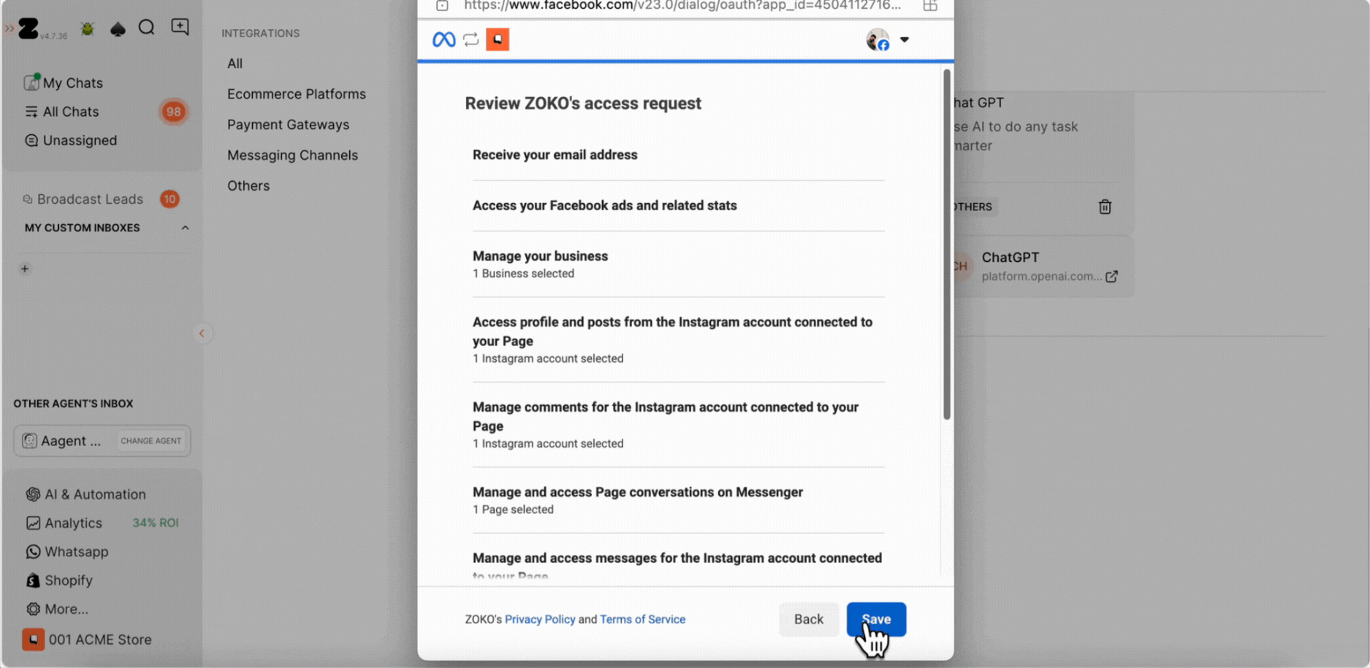This screenshot has height=668, width=1370.
Task: Click the Facebook profile avatar
Action: click(878, 39)
